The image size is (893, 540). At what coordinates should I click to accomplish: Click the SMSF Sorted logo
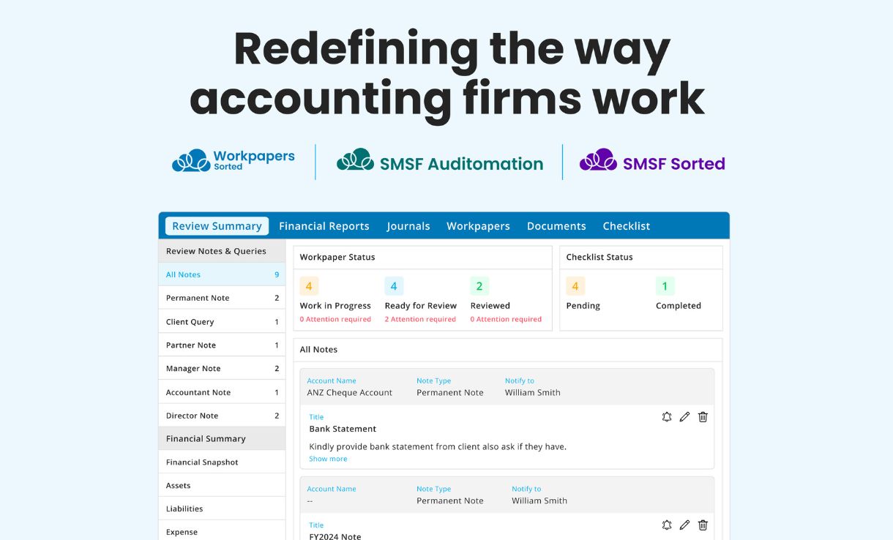[652, 161]
